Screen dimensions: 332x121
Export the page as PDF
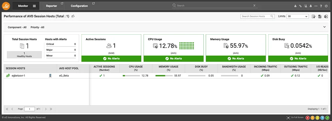320,16
